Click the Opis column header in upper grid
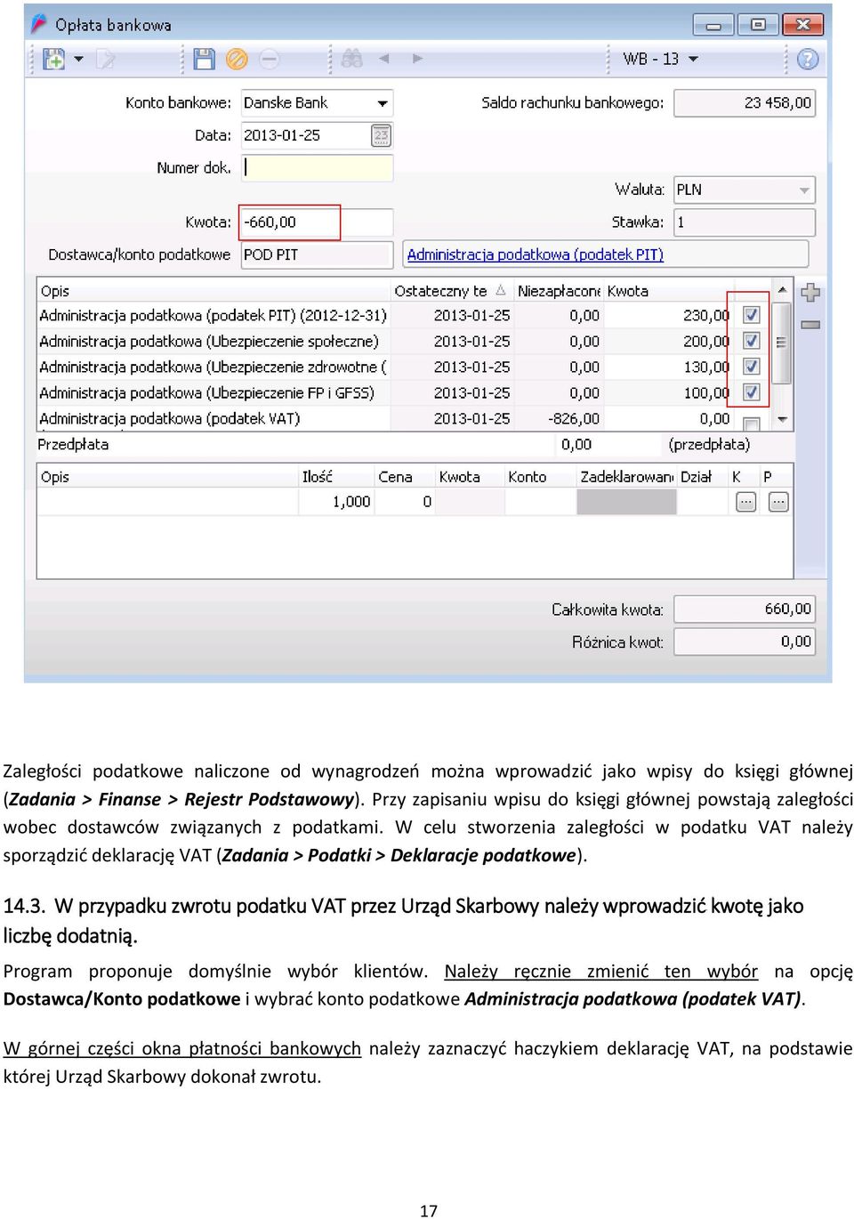 pos(213,291)
